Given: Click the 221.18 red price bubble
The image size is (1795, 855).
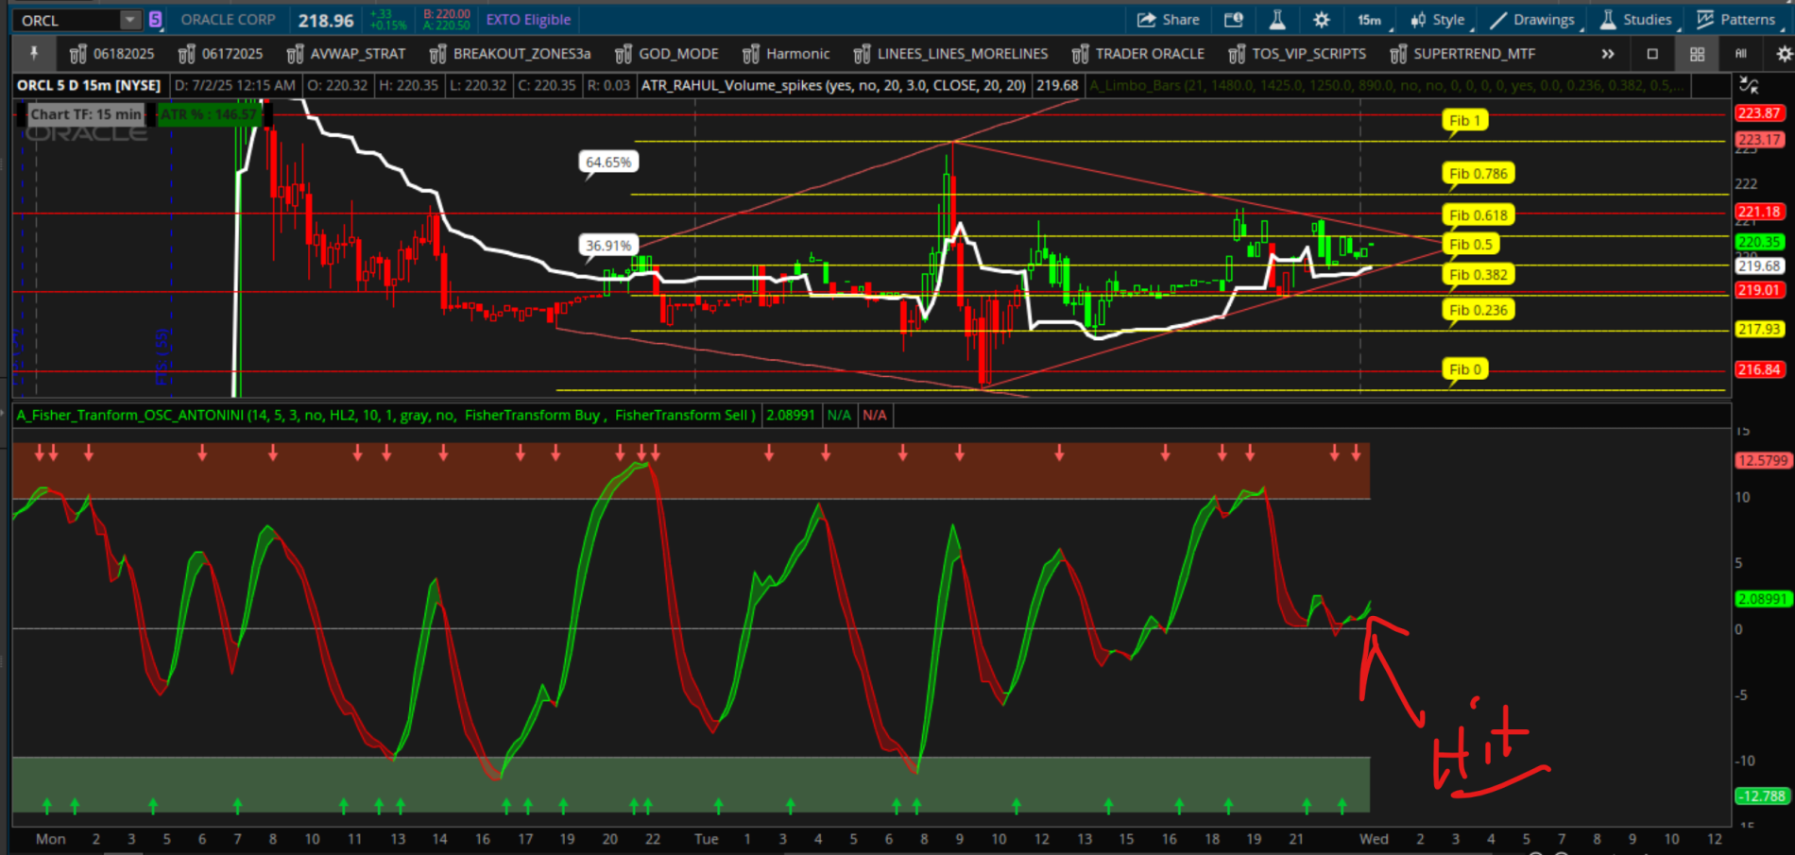Looking at the screenshot, I should [1759, 212].
